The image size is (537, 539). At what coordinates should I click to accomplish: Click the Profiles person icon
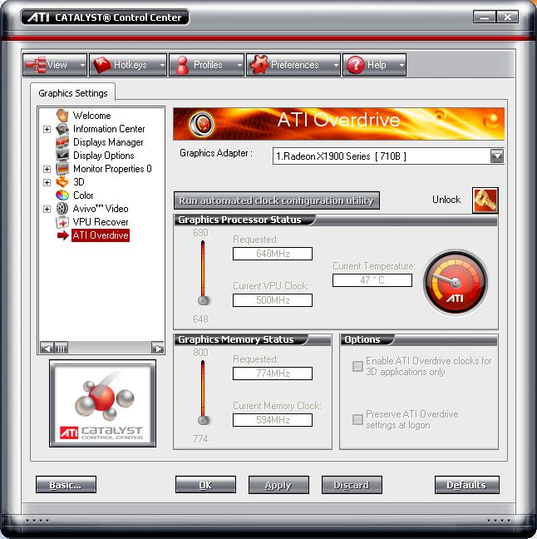tap(182, 65)
